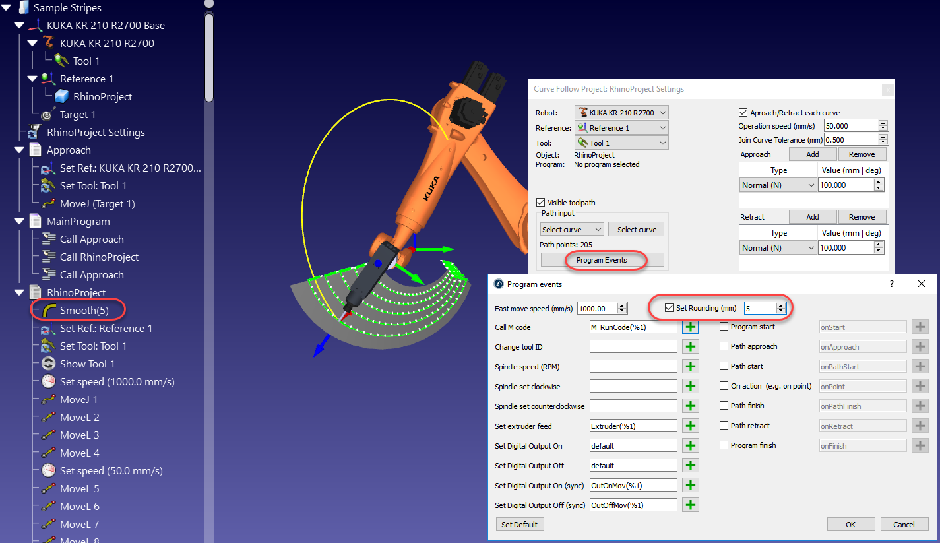Viewport: 940px width, 543px height.
Task: Click the Target 1 icon in tree
Action: (x=48, y=115)
